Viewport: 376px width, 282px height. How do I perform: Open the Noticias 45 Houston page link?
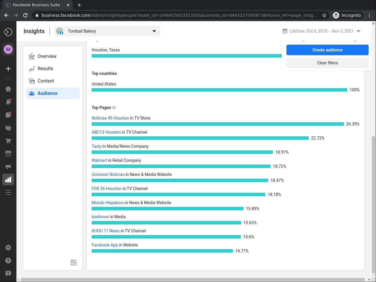110,118
